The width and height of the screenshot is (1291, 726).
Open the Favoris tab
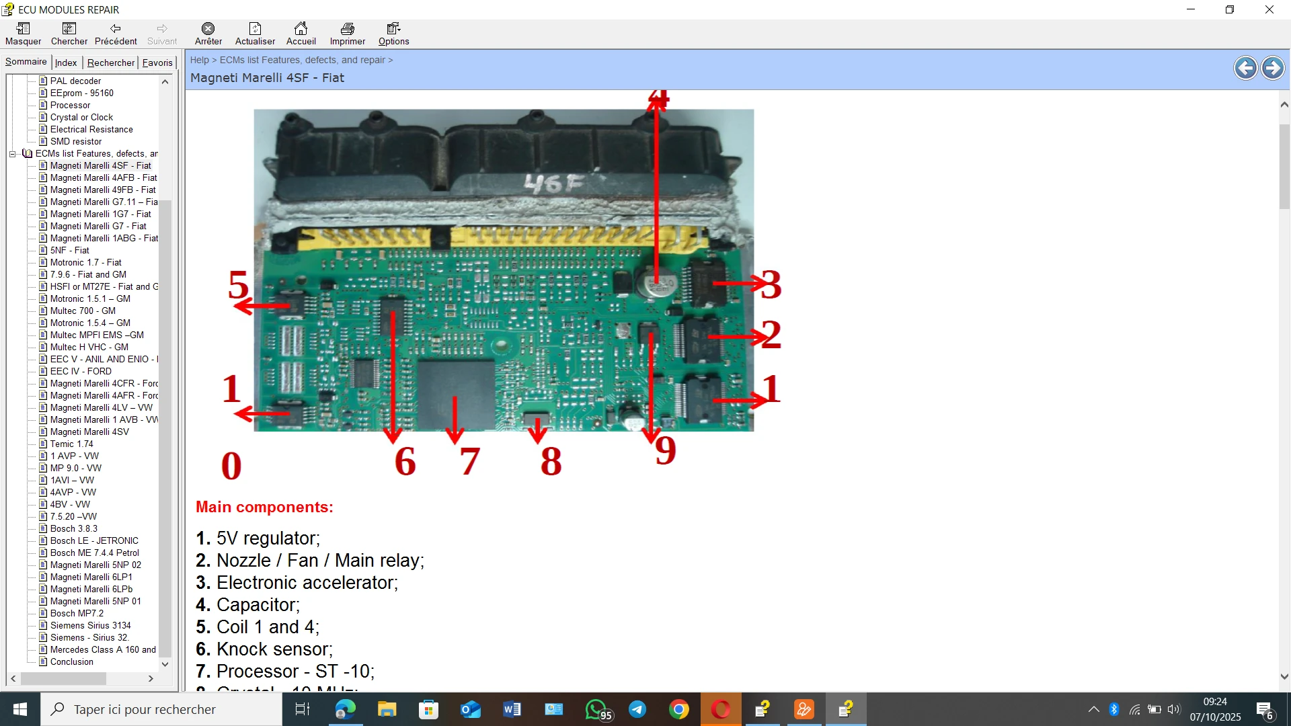157,63
